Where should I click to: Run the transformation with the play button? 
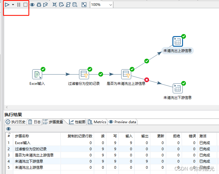click(7, 5)
